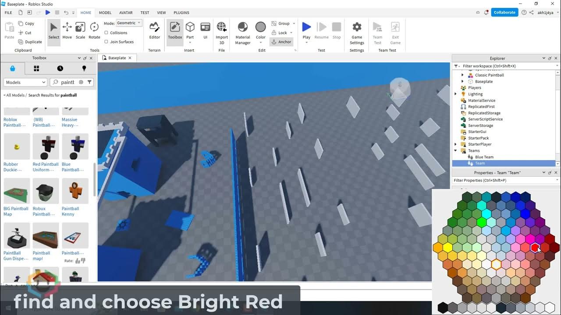Viewport: 561px width, 315px height.
Task: Pick the orange-outlined center hexagon swatch
Action: (x=496, y=264)
